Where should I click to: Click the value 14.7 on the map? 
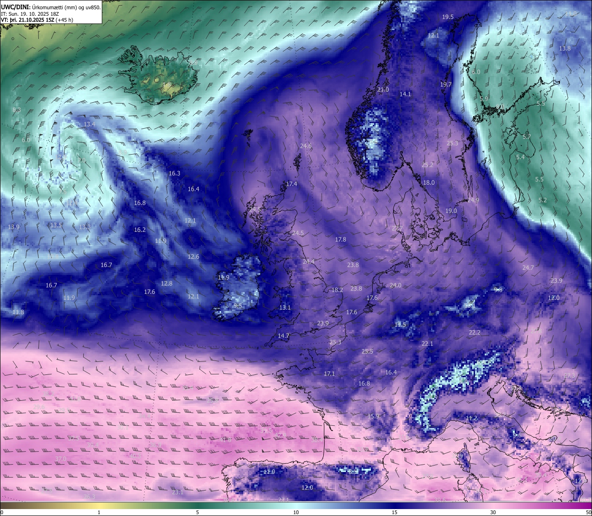(284, 336)
